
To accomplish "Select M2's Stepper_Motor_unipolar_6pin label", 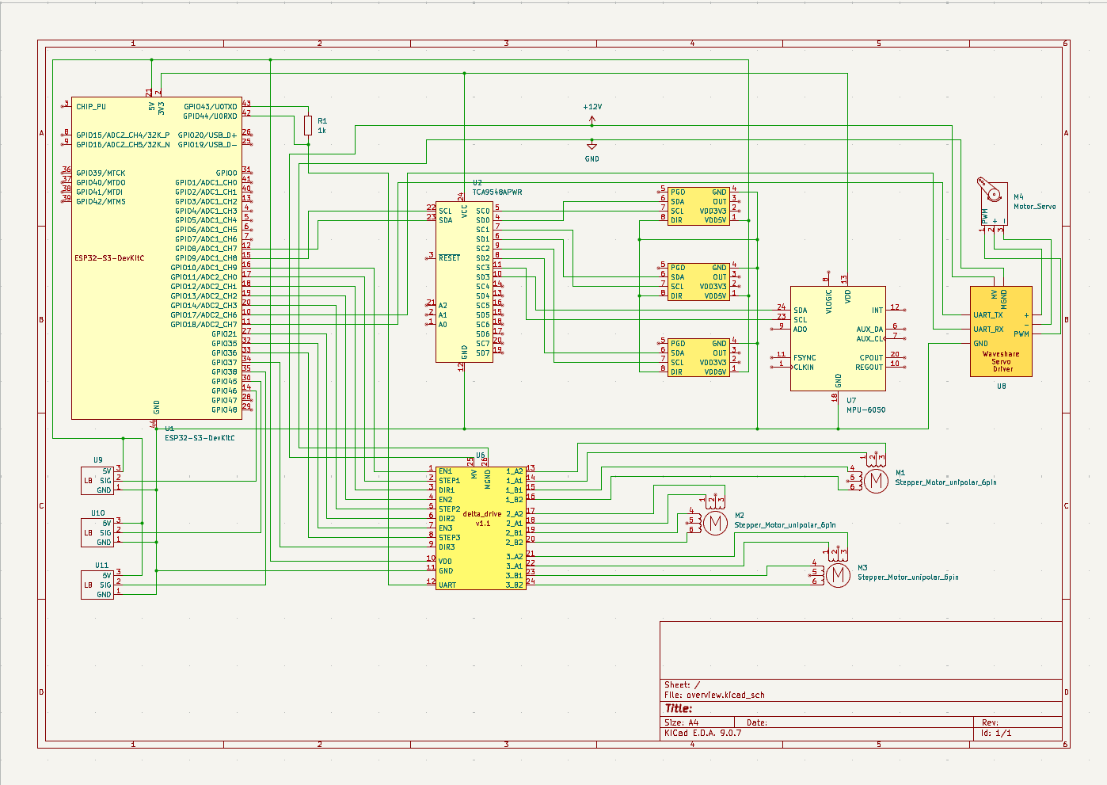I will click(785, 525).
